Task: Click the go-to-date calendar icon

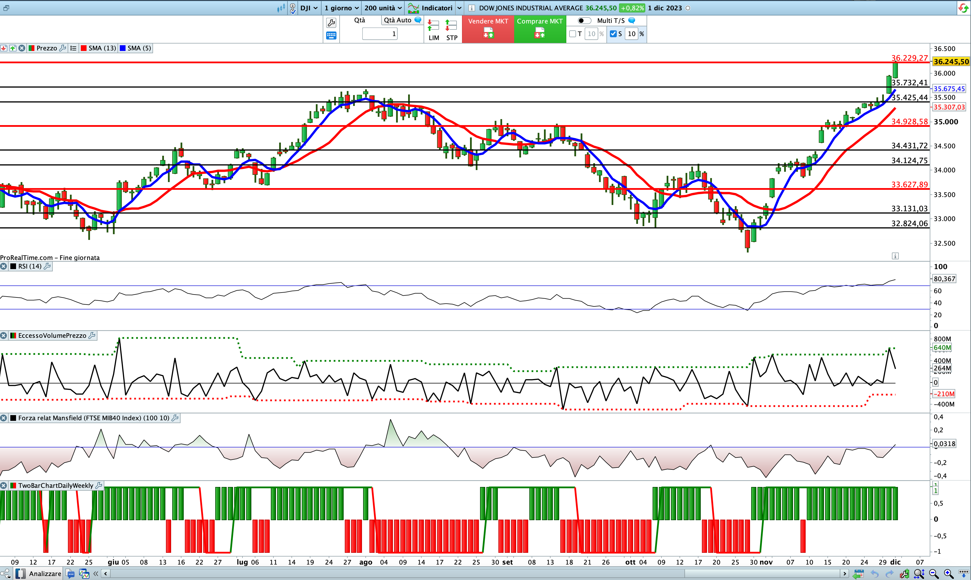Action: click(859, 574)
